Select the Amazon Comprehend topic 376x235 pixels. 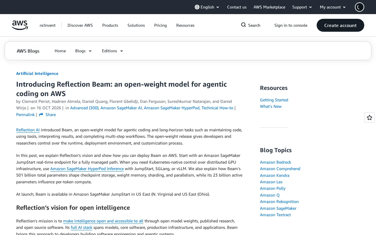coord(280,169)
